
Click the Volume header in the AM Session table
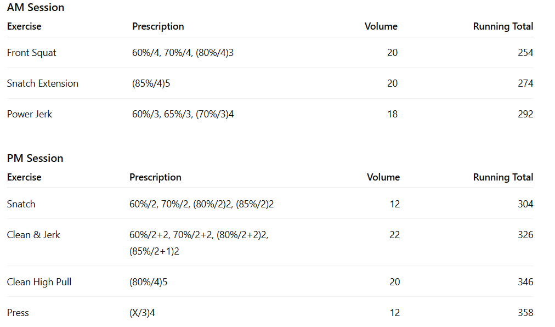(381, 26)
